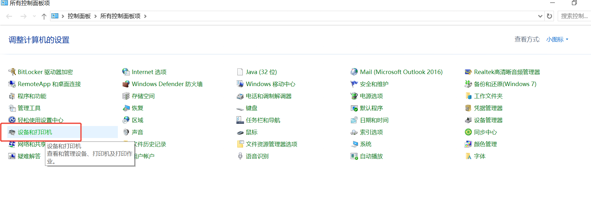Screen dimensions: 591x207
Task: Open the 小图标 view mode dropdown
Action: coord(557,40)
